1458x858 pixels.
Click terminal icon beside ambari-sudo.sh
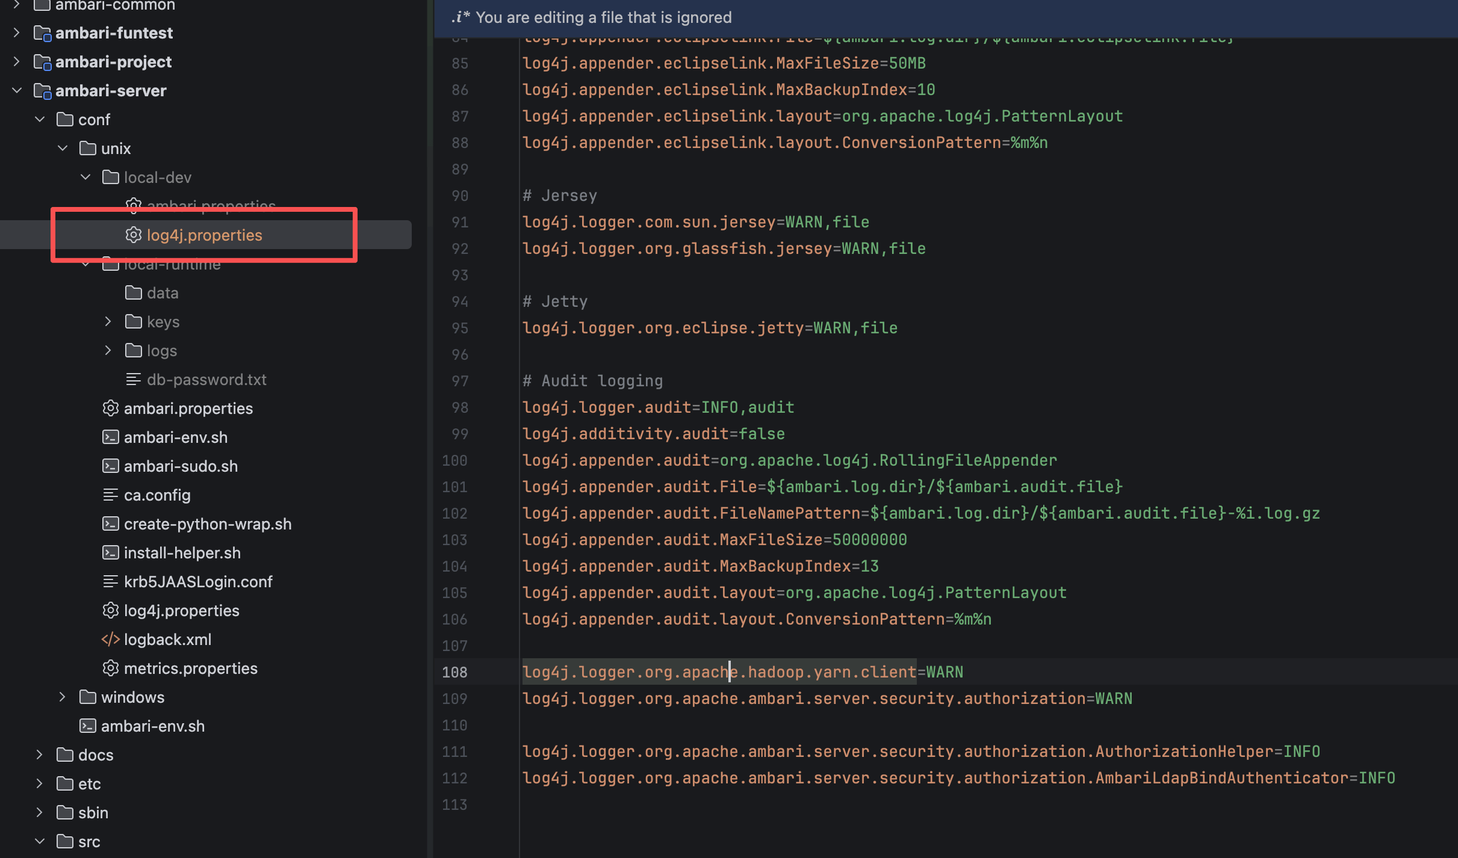point(110,466)
